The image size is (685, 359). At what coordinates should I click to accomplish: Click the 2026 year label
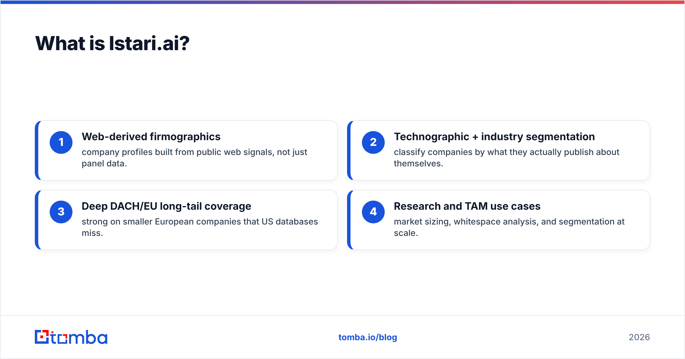639,337
